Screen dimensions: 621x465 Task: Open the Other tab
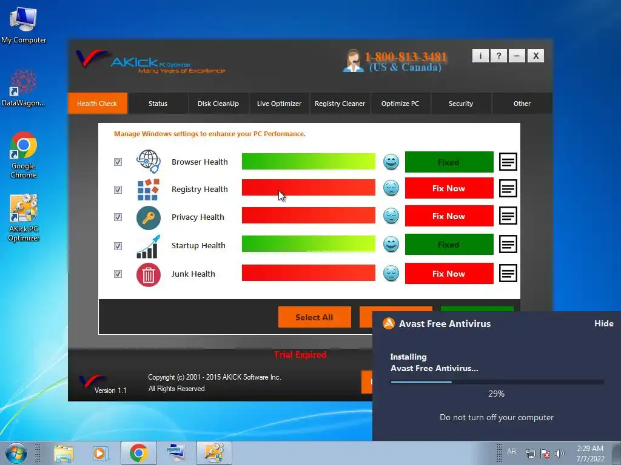click(522, 103)
